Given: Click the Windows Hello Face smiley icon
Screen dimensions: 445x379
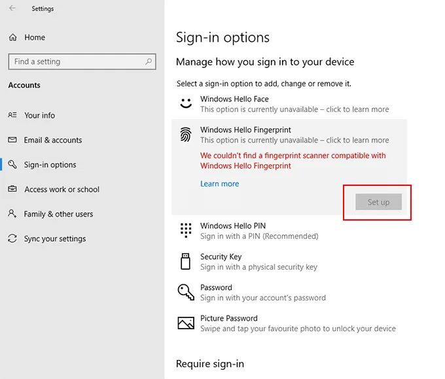Looking at the screenshot, I should [186, 103].
